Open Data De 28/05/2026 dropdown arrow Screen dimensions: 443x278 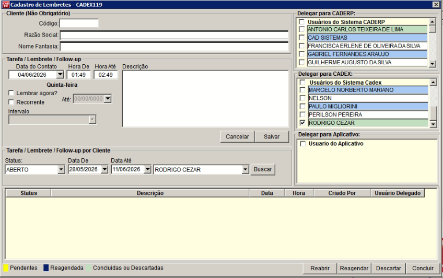tap(104, 169)
